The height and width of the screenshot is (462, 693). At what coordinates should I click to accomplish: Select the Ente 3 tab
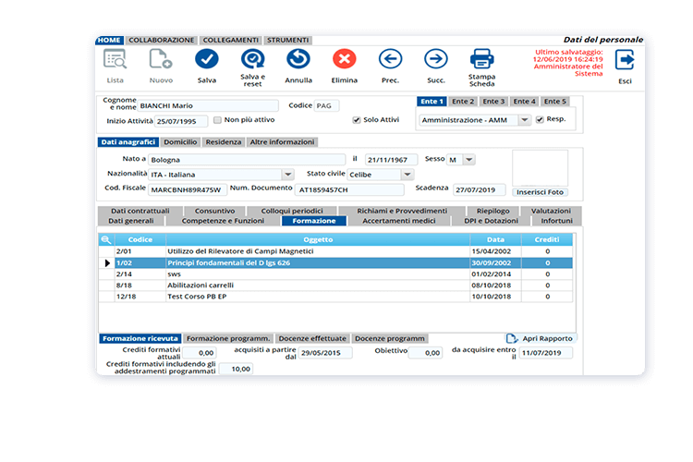pos(493,102)
